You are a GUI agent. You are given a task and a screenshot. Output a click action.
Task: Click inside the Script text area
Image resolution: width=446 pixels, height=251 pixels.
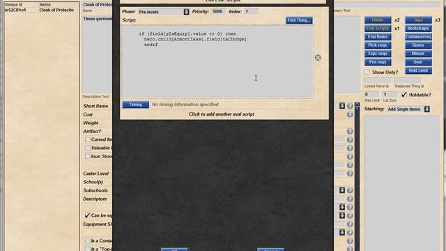click(x=217, y=62)
